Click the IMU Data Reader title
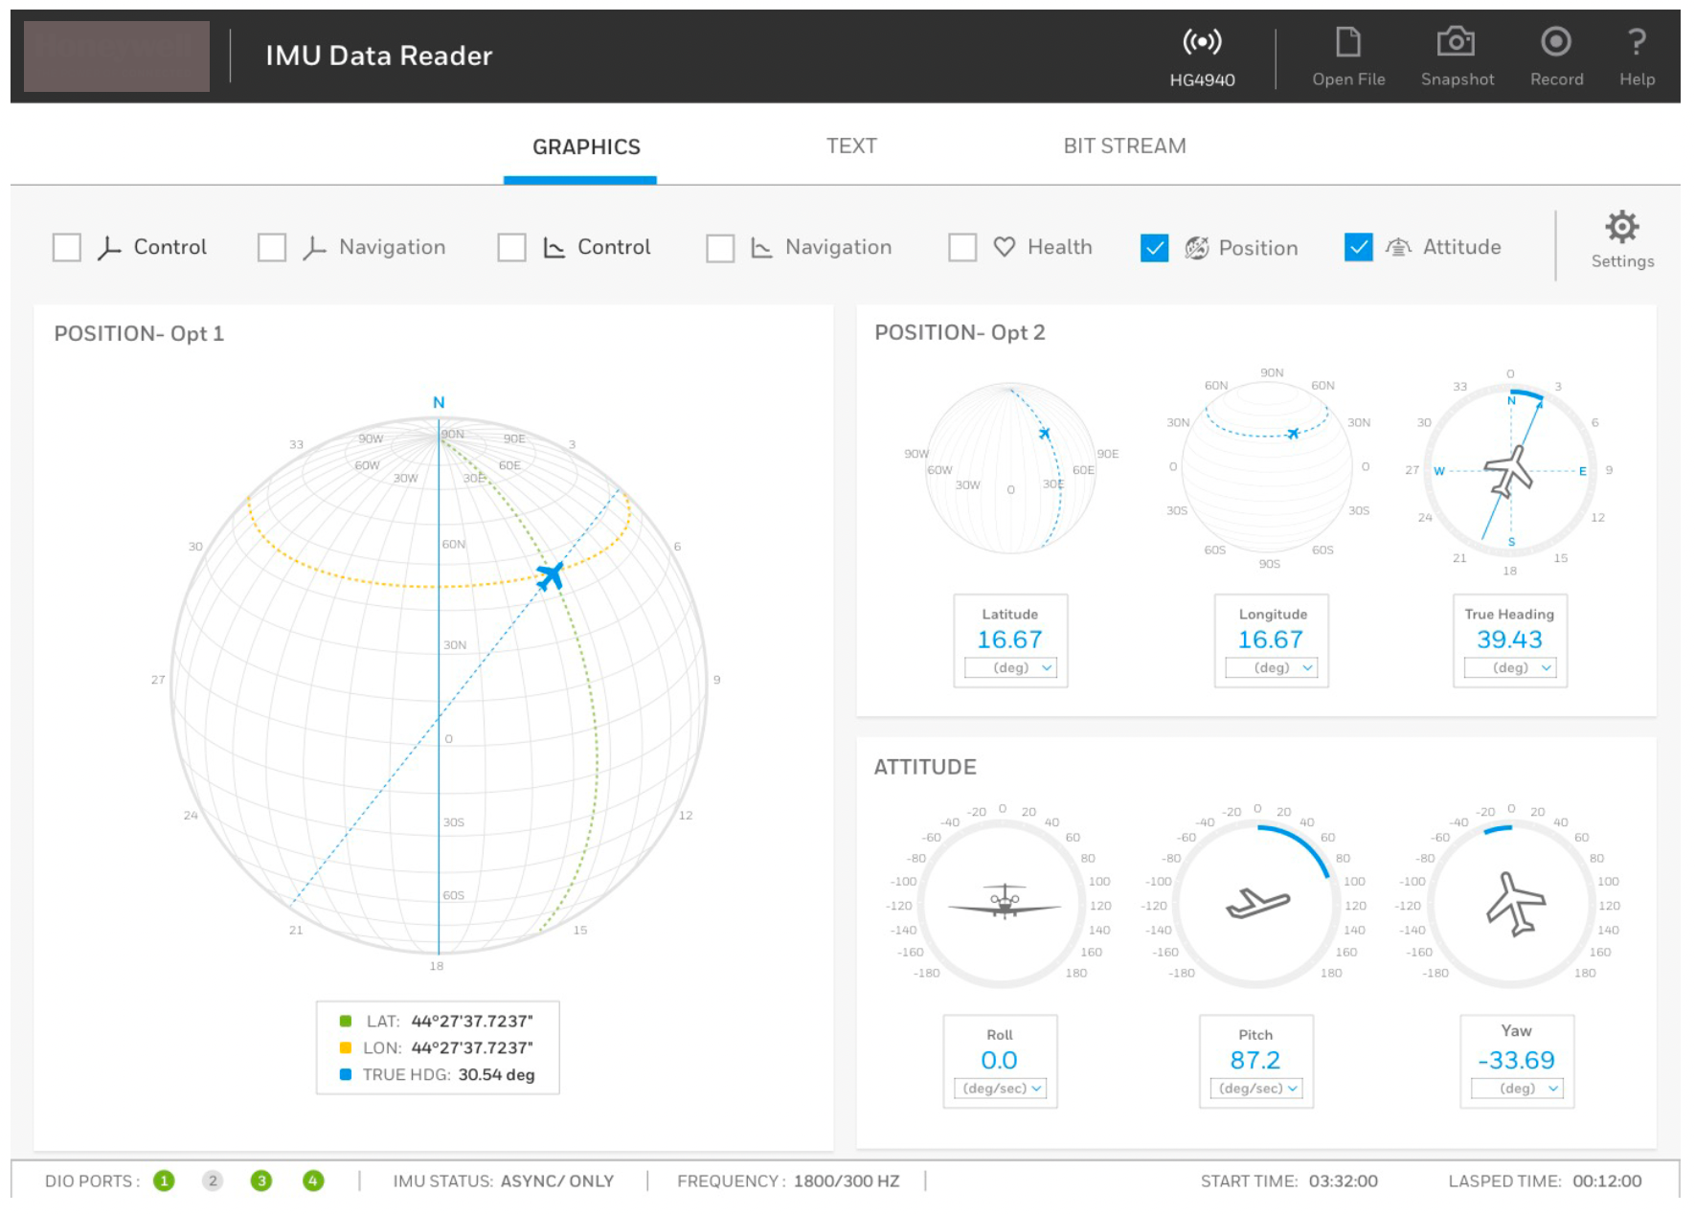 378,56
